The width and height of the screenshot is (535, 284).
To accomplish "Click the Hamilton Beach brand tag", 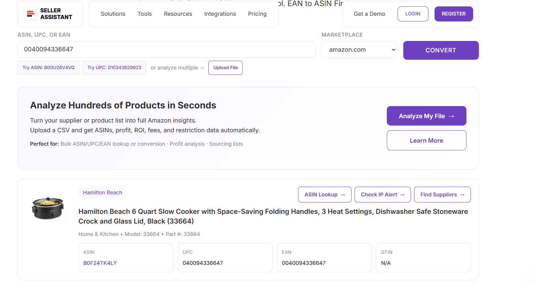I will click(102, 193).
